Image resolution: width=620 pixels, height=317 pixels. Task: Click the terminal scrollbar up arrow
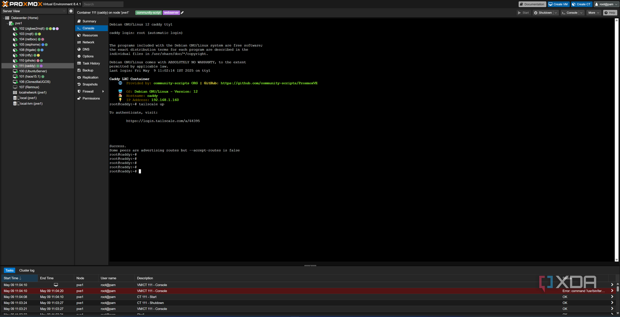617,20
